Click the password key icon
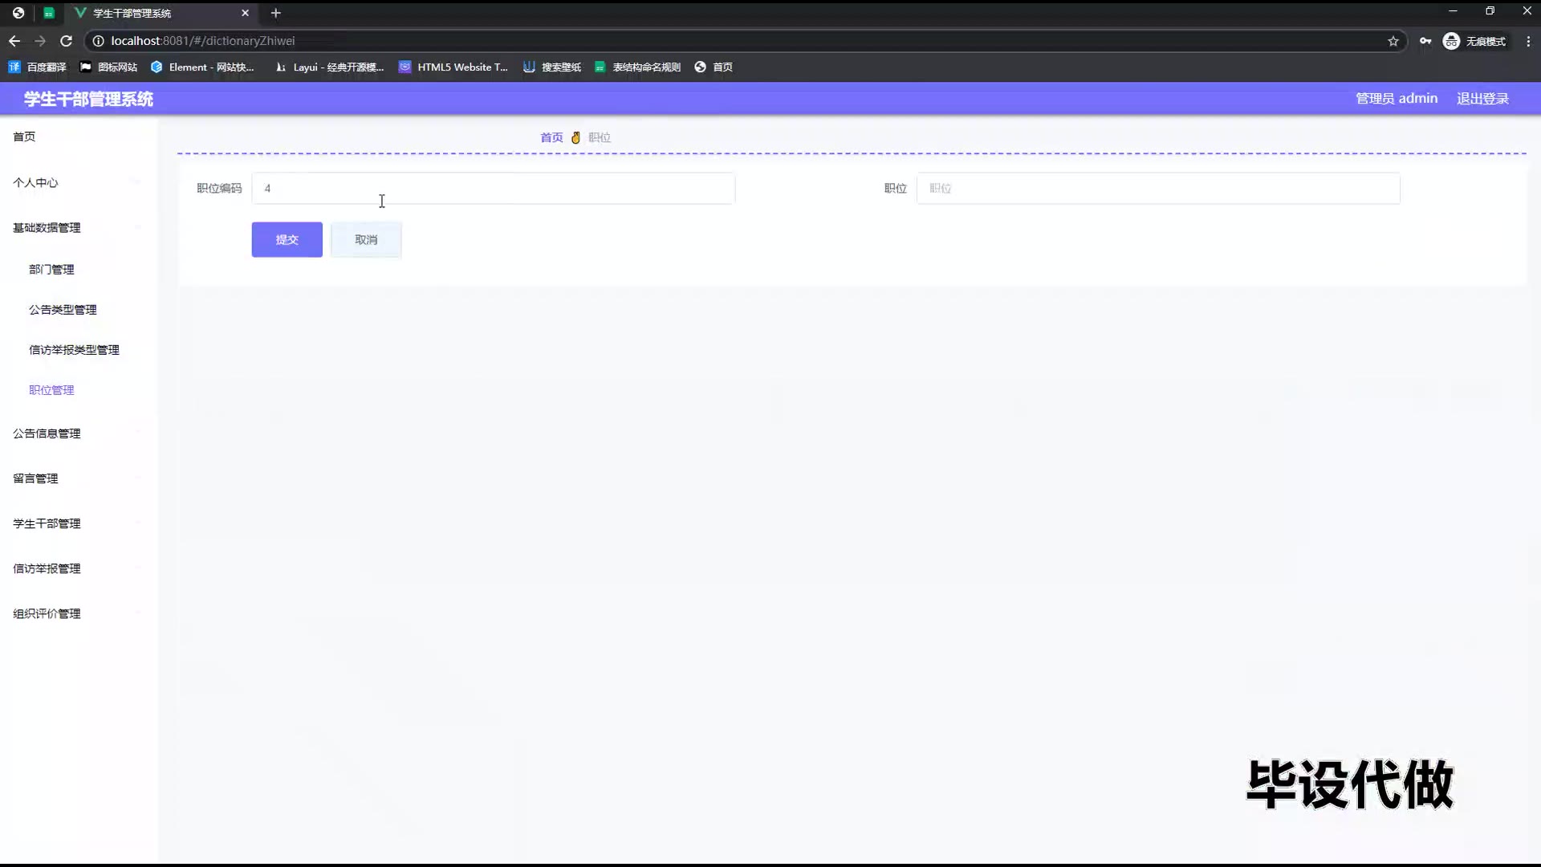This screenshot has width=1541, height=867. (1425, 41)
